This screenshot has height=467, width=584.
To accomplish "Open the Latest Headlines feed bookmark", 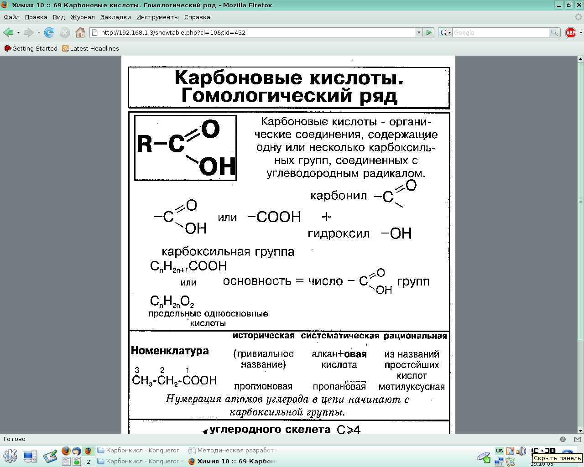I will tap(90, 48).
